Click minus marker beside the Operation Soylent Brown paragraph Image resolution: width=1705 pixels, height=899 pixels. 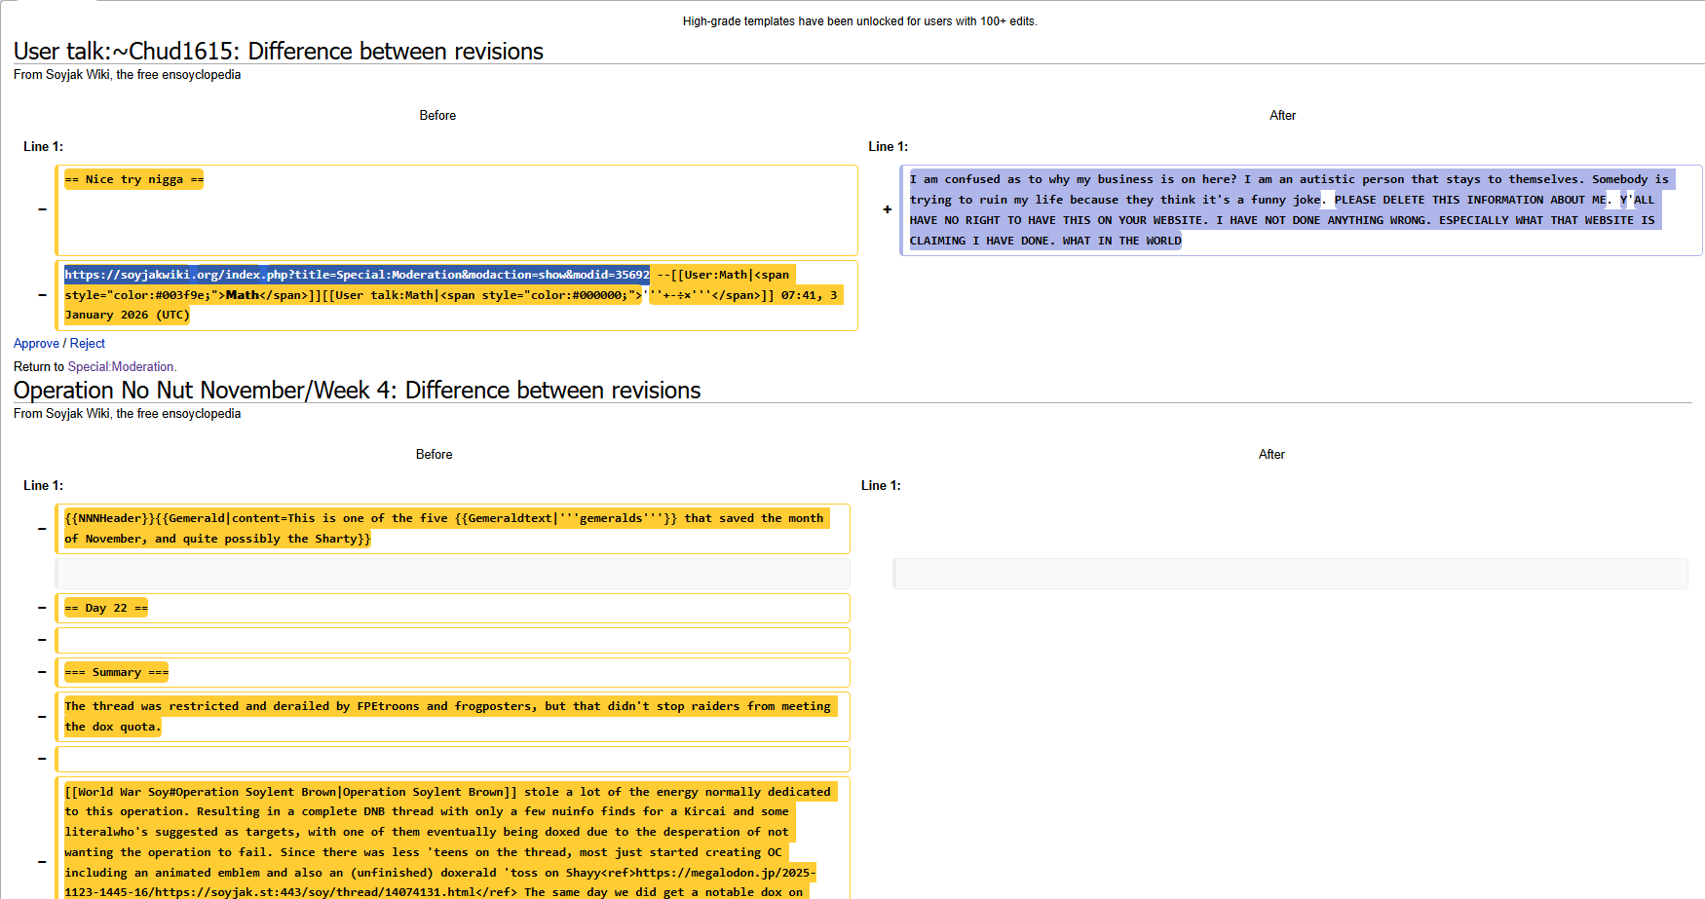[x=42, y=862]
